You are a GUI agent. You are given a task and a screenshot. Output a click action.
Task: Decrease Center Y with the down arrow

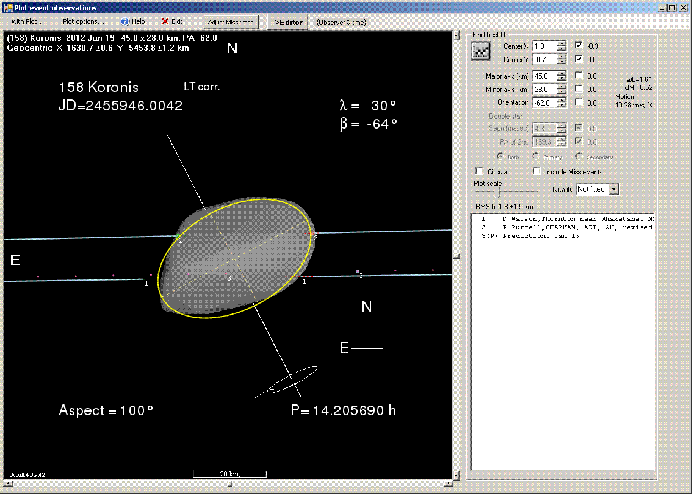pyautogui.click(x=561, y=62)
